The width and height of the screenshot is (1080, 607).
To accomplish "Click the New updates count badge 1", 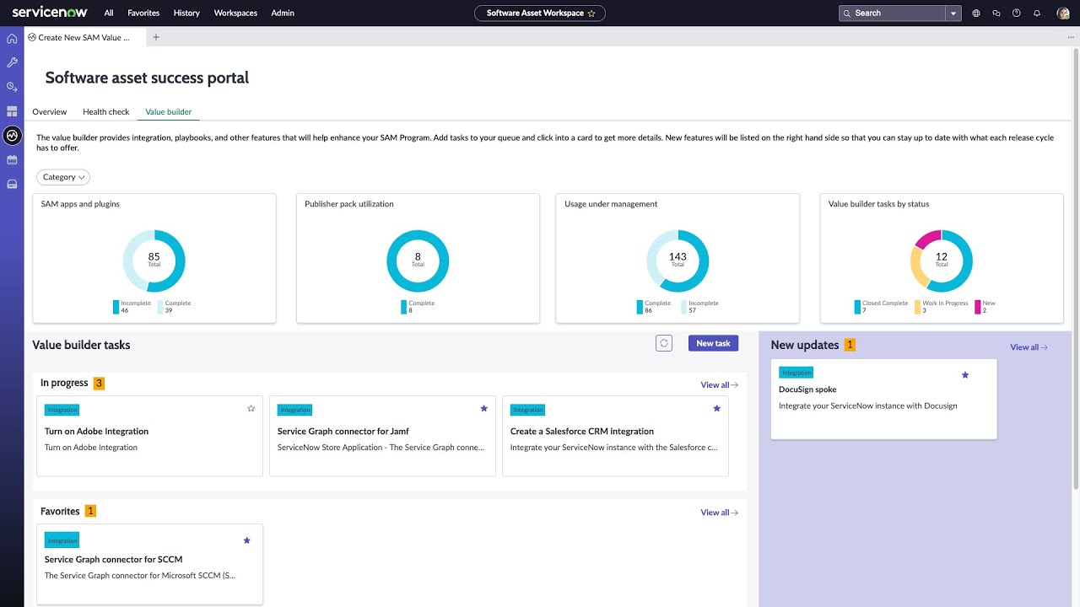I will point(850,345).
